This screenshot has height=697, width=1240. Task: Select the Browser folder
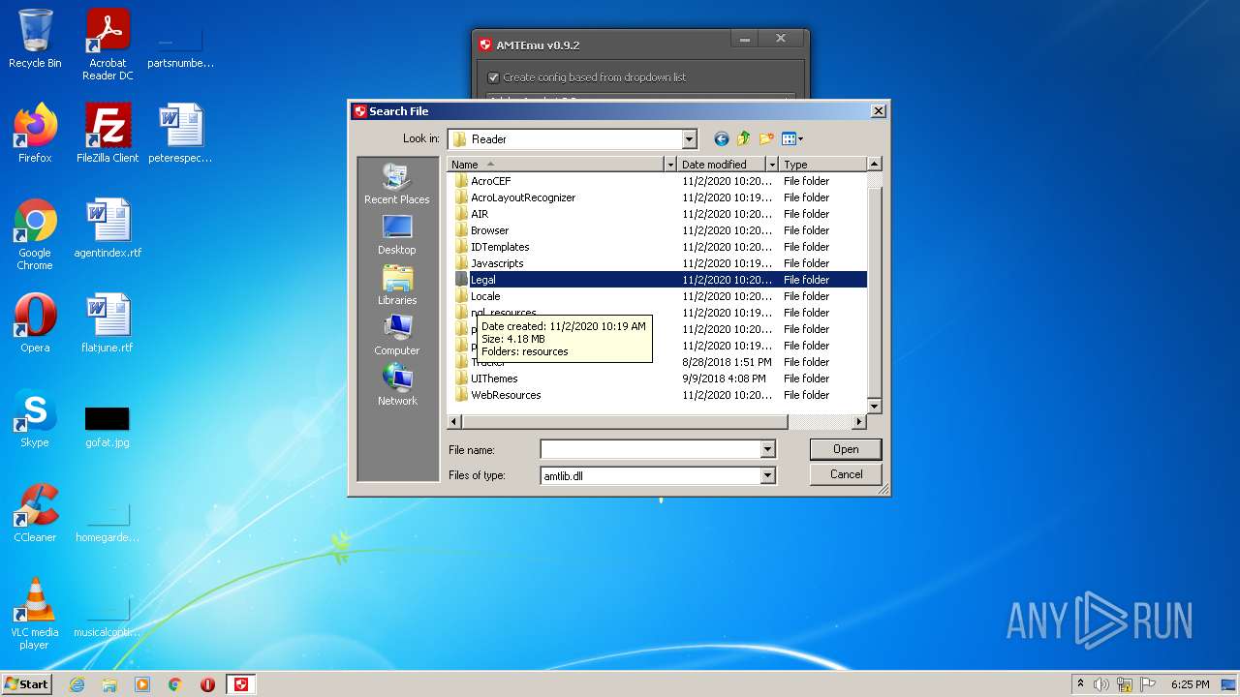tap(489, 230)
